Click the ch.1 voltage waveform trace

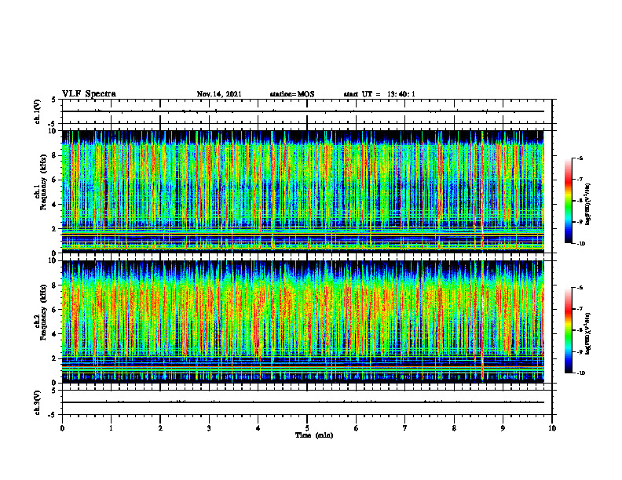pyautogui.click(x=303, y=111)
